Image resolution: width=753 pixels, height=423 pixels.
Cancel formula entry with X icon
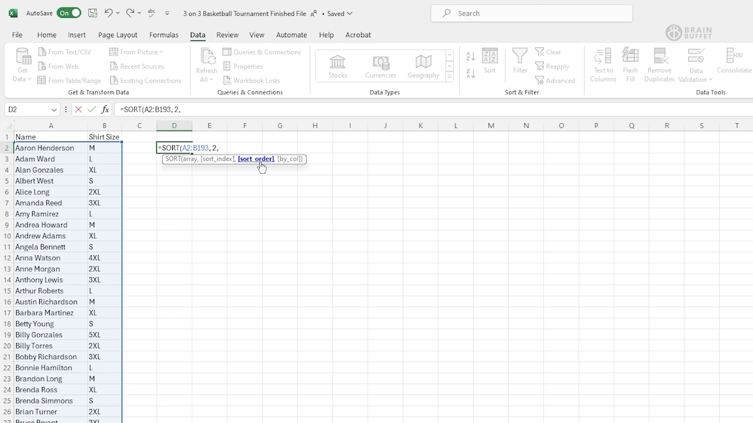click(78, 109)
